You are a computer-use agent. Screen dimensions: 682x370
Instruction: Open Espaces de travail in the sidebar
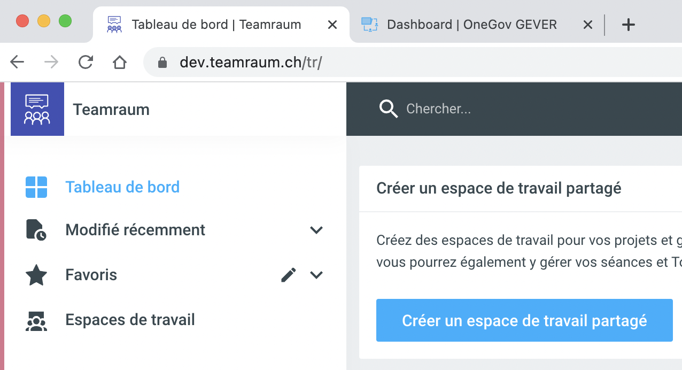click(x=130, y=320)
